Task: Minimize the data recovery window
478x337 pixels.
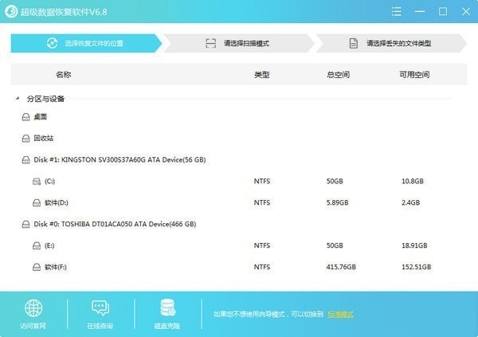Action: [x=420, y=12]
